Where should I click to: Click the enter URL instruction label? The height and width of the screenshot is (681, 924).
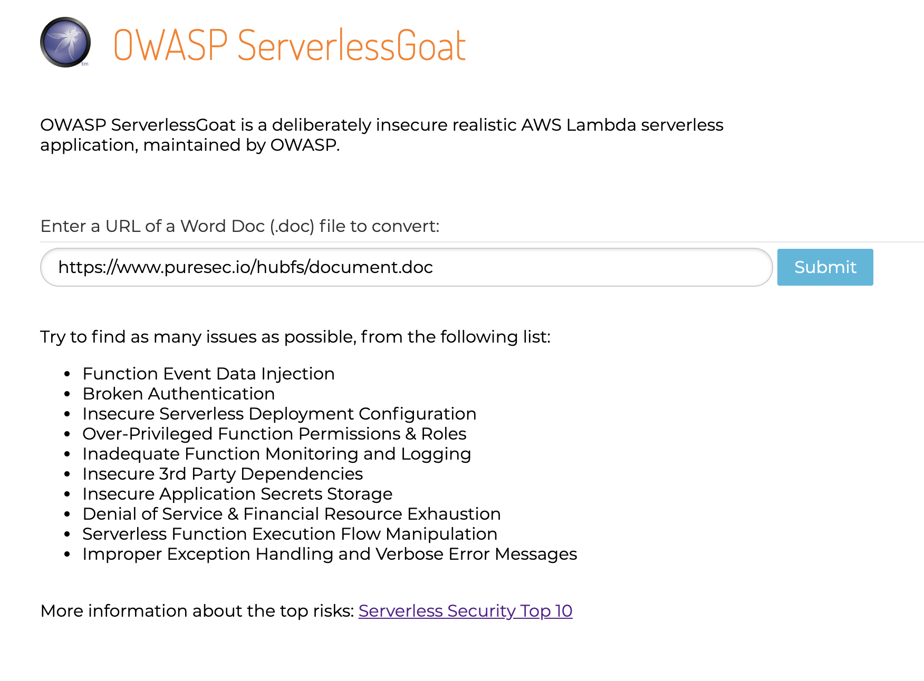(x=240, y=226)
